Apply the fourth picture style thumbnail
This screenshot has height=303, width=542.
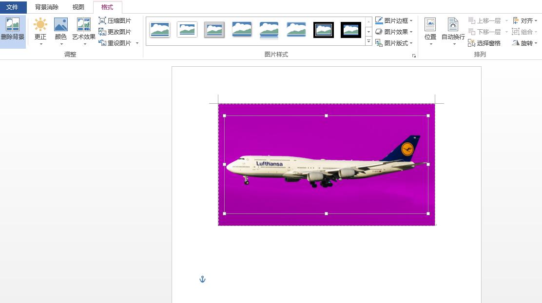point(242,30)
